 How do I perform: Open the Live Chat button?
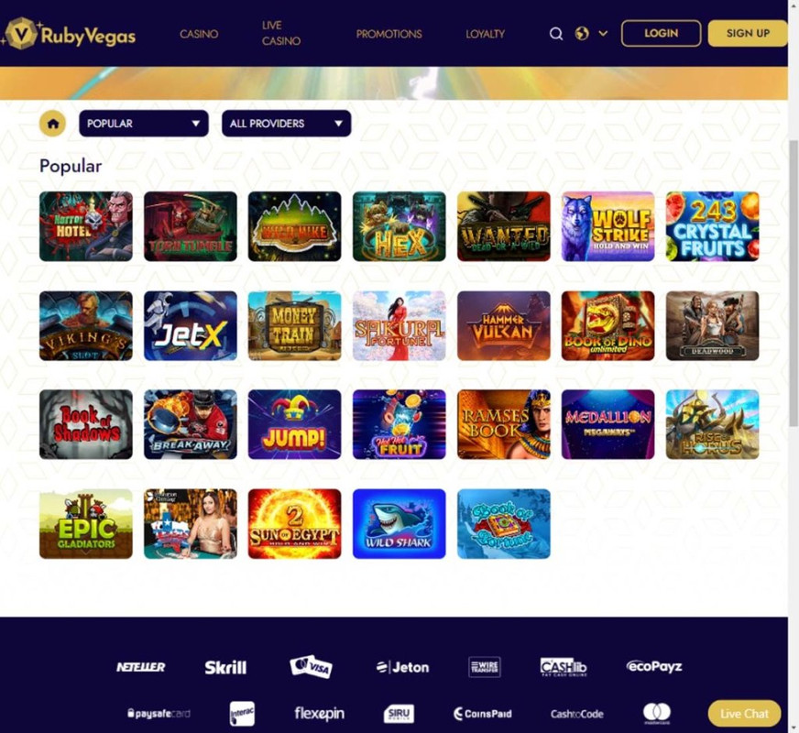[x=744, y=714]
